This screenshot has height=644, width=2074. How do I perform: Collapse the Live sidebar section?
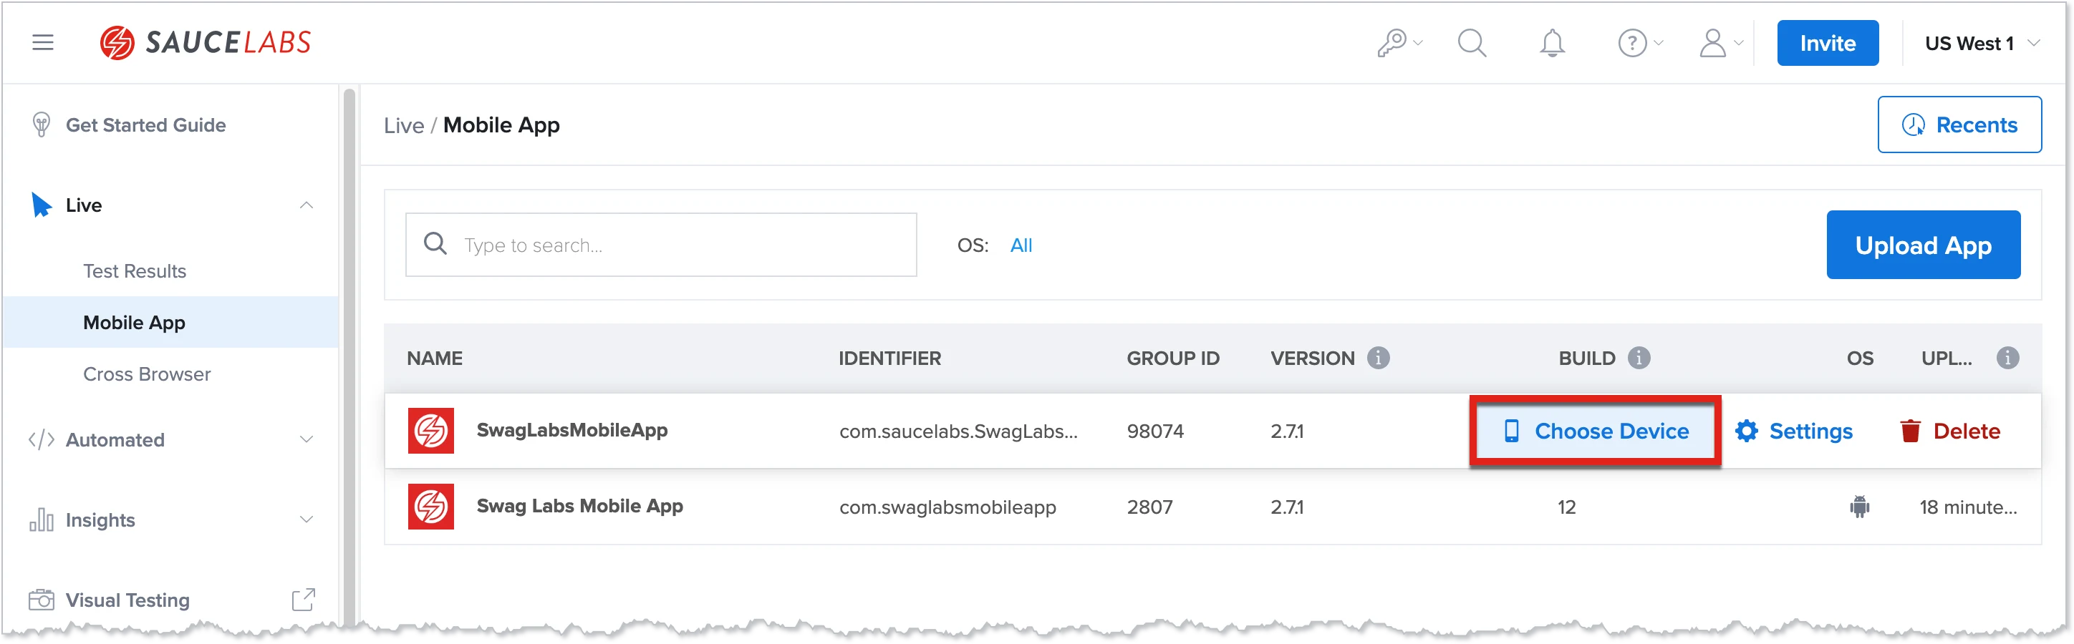(306, 205)
